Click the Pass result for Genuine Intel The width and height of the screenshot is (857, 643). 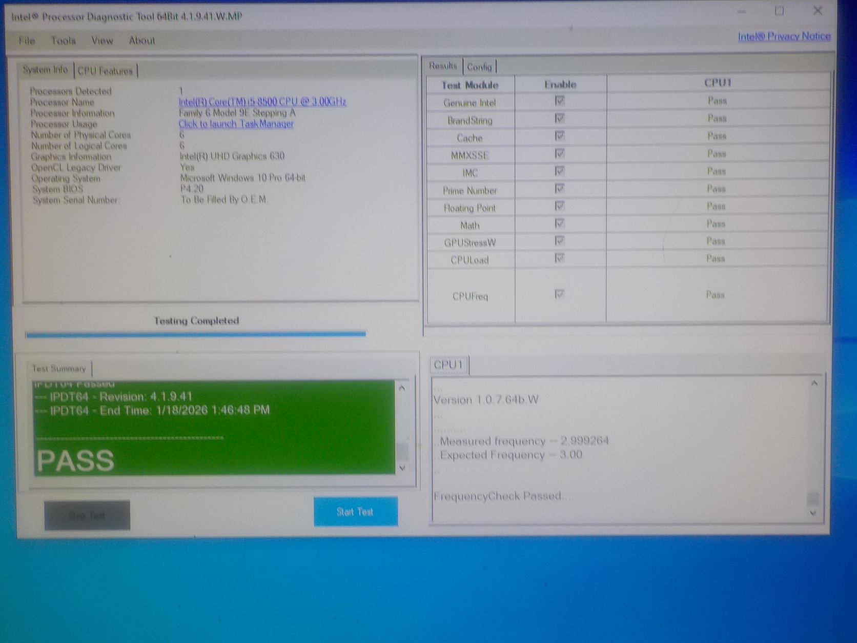point(717,101)
